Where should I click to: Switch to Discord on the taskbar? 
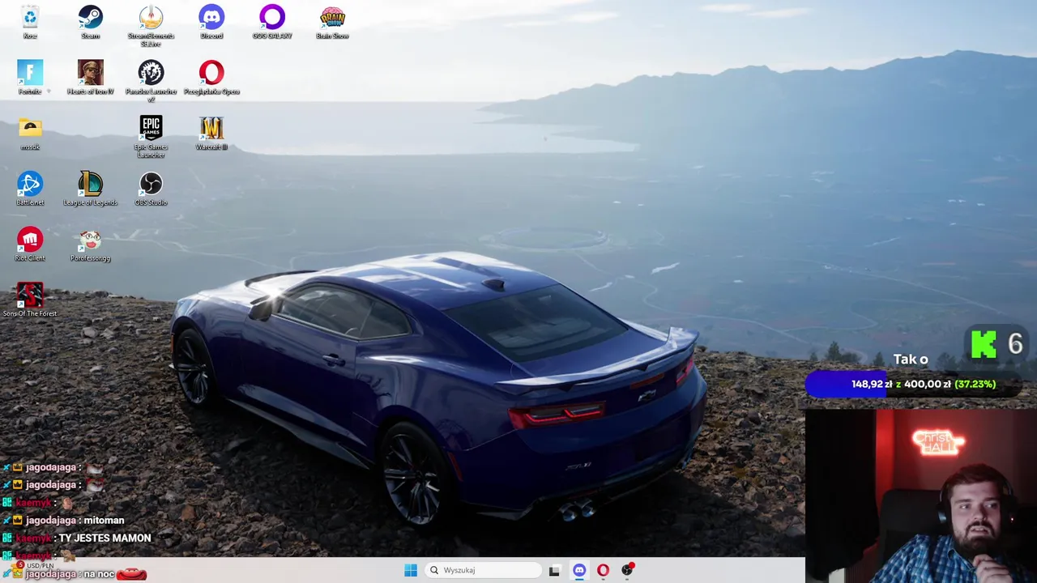(579, 570)
